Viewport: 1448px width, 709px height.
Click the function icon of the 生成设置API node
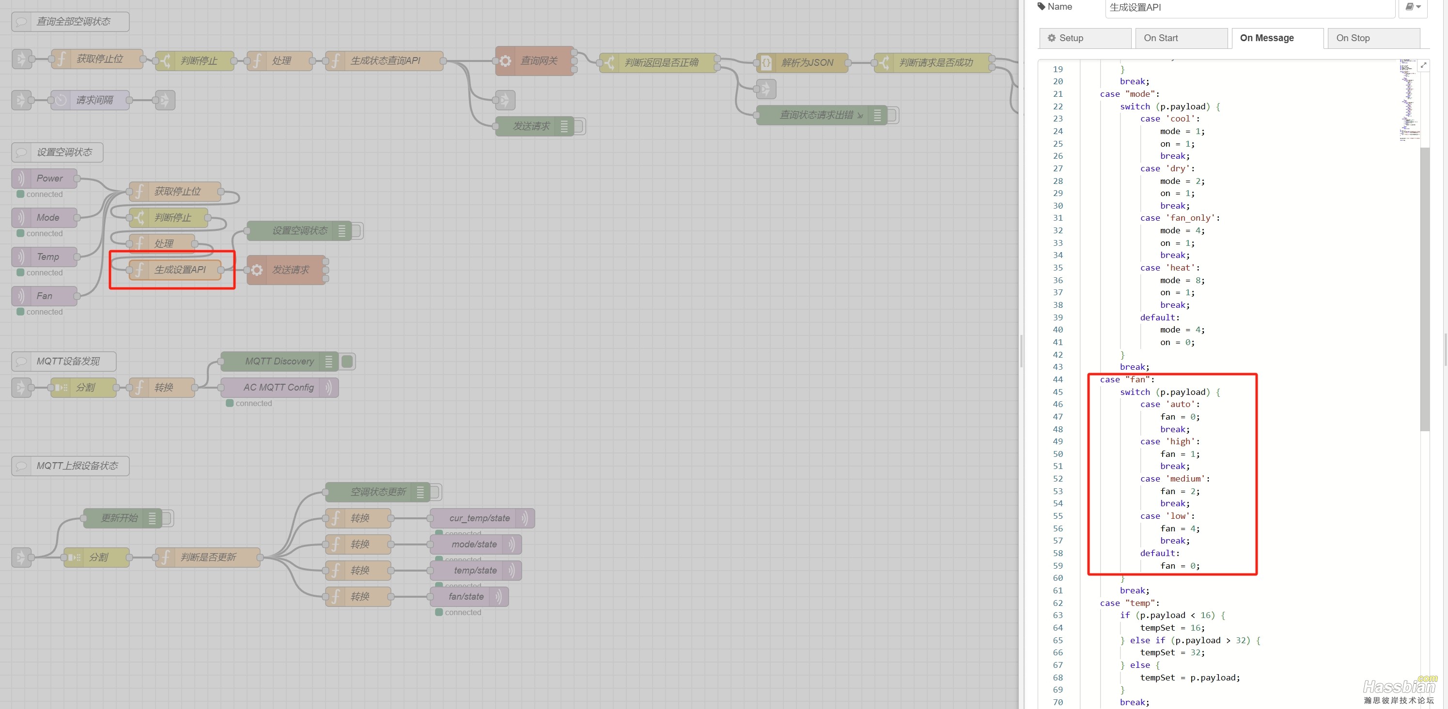pyautogui.click(x=140, y=270)
